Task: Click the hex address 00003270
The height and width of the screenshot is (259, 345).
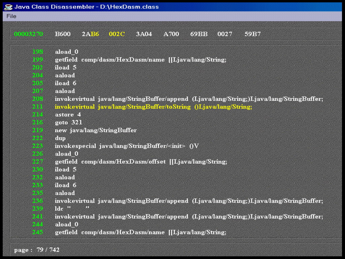Action: 28,34
